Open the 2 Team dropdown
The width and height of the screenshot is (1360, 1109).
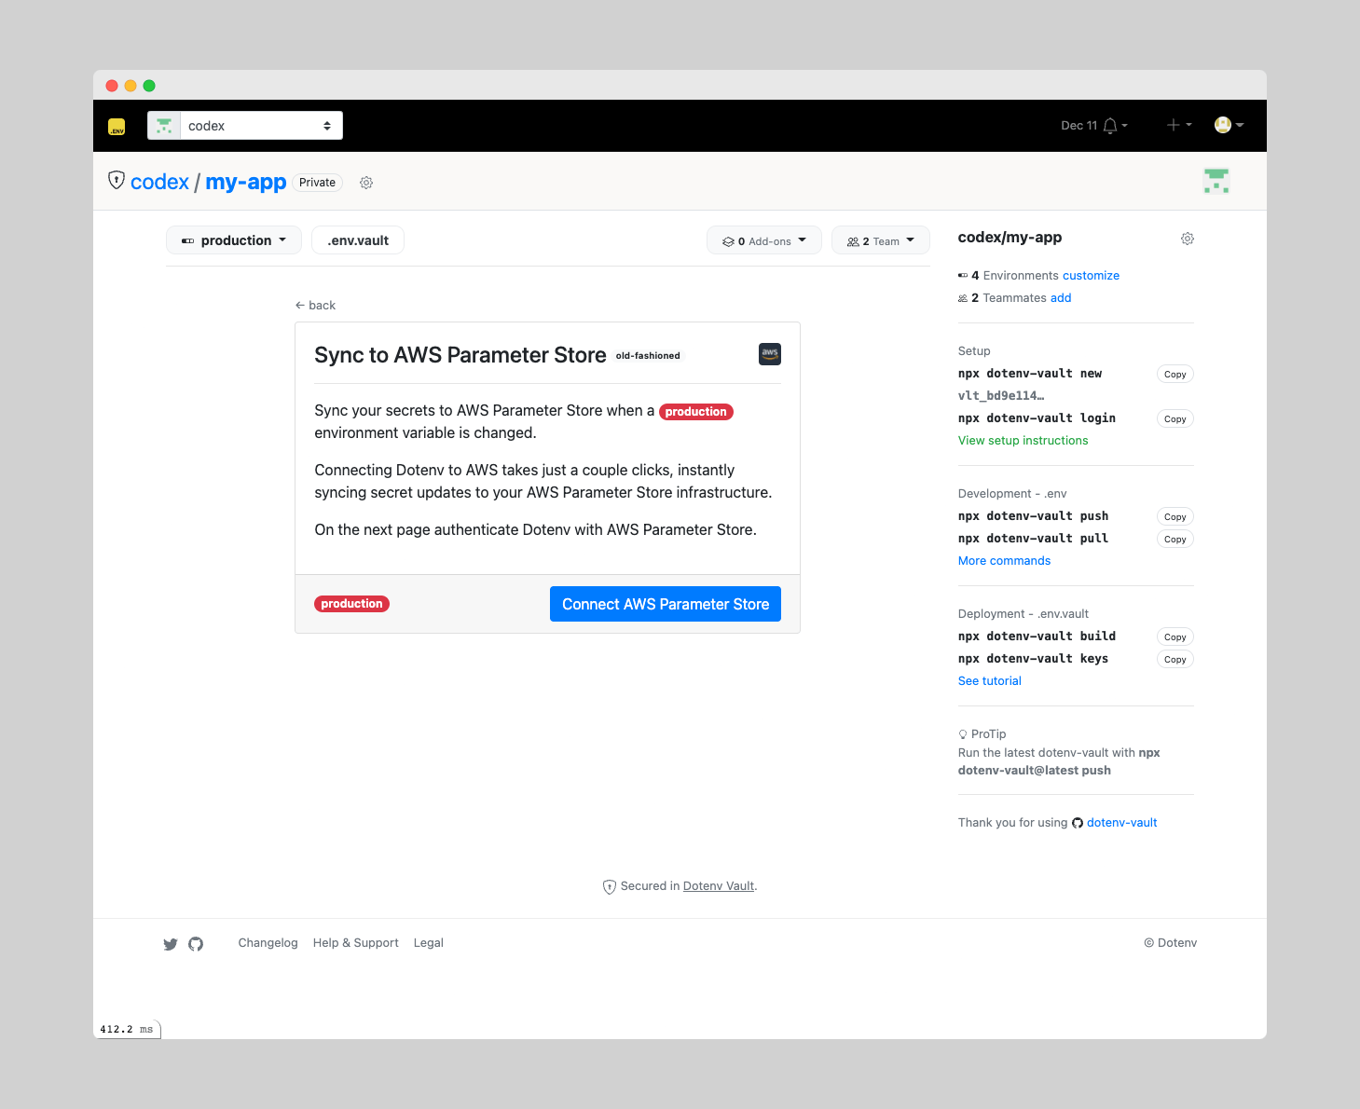pos(880,240)
